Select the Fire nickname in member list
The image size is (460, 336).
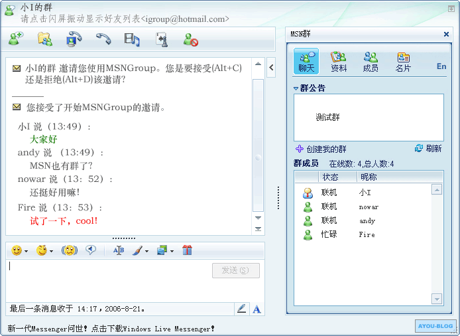pos(367,234)
